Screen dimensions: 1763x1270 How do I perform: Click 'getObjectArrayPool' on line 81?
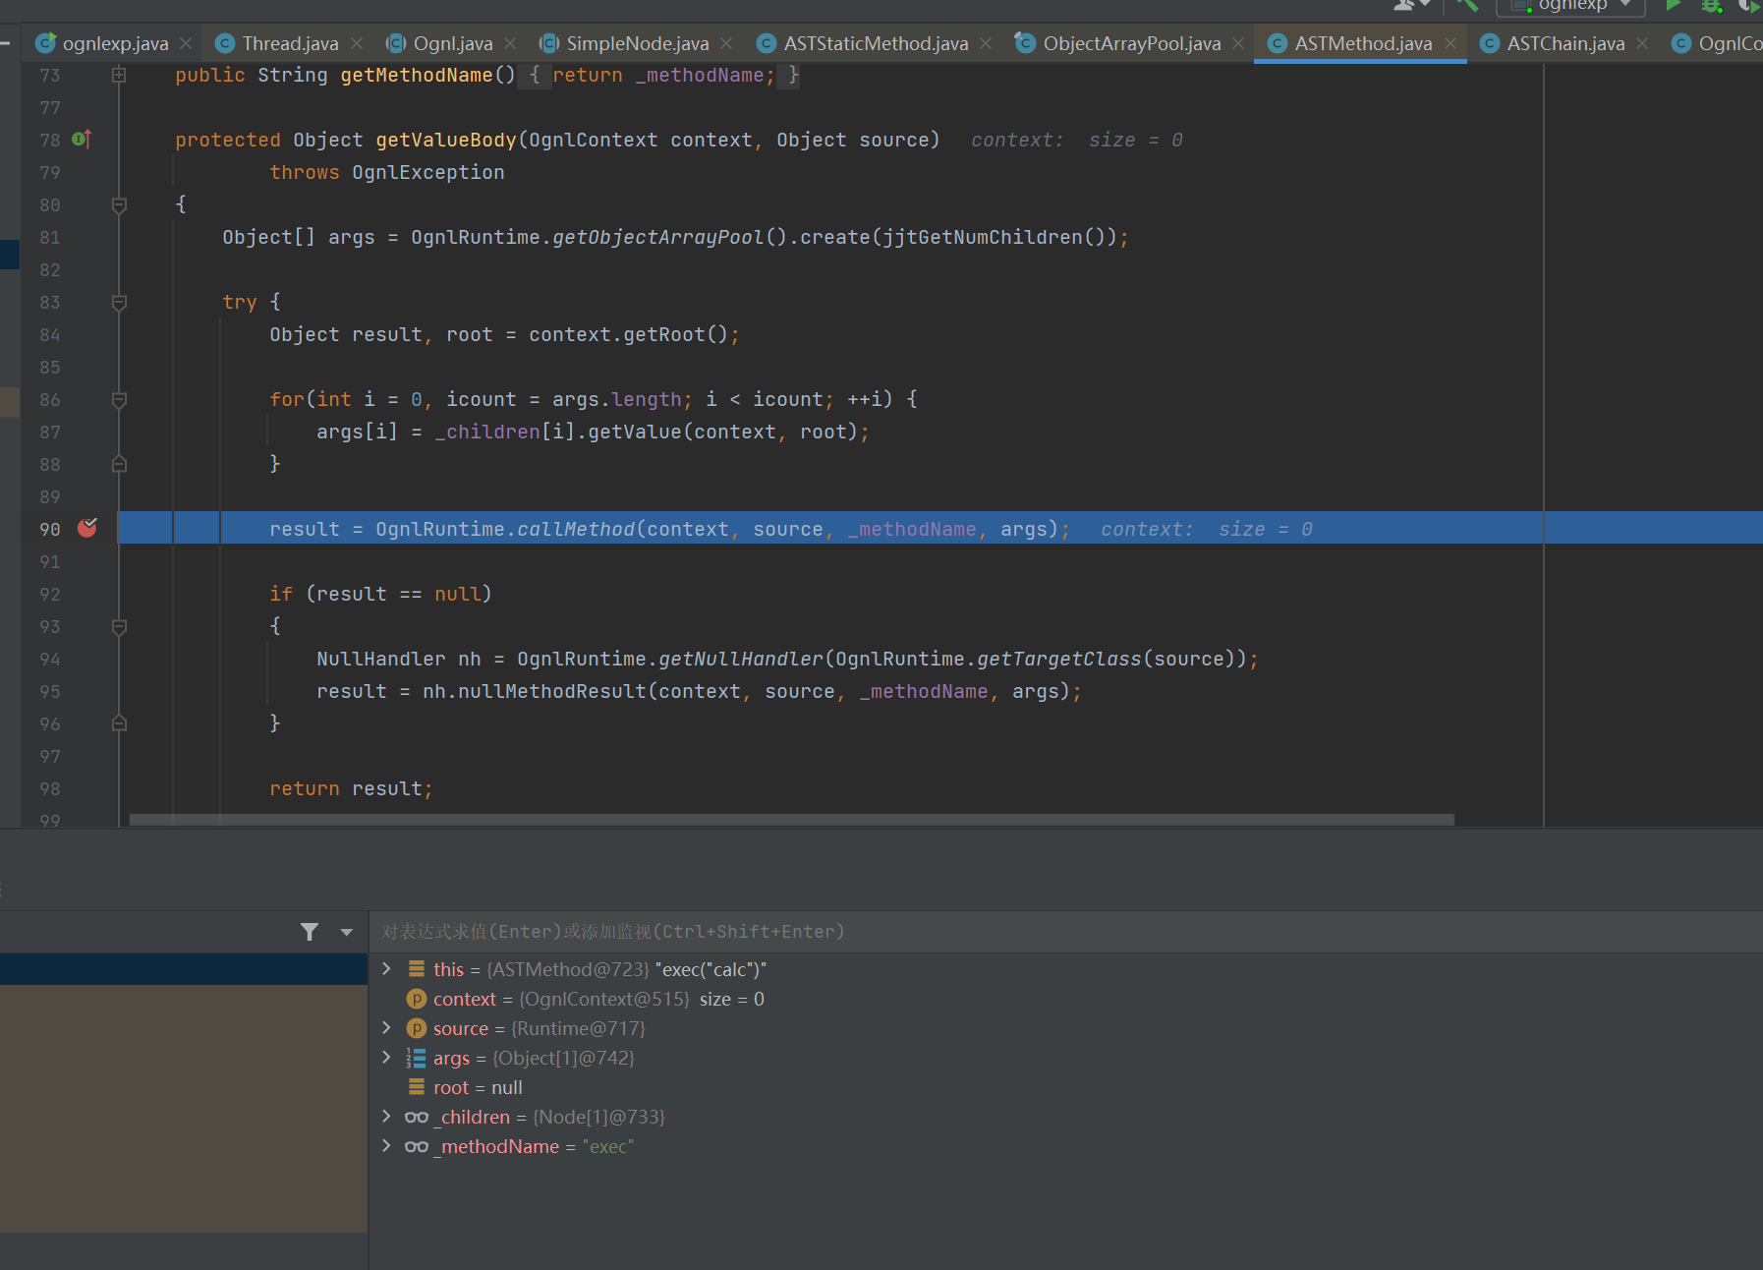click(658, 237)
